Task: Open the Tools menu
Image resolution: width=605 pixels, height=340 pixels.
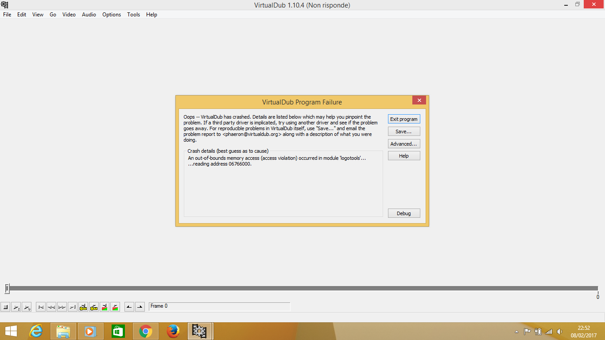Action: [x=133, y=15]
